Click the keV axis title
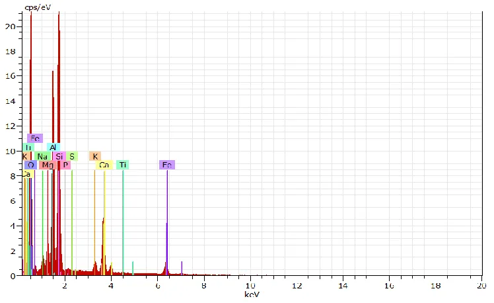This screenshot has width=494, height=303. tap(252, 294)
